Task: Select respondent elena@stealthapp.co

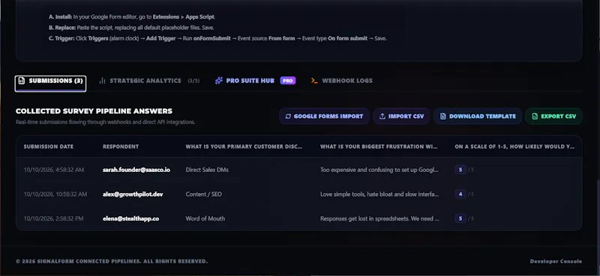Action: 130,218
